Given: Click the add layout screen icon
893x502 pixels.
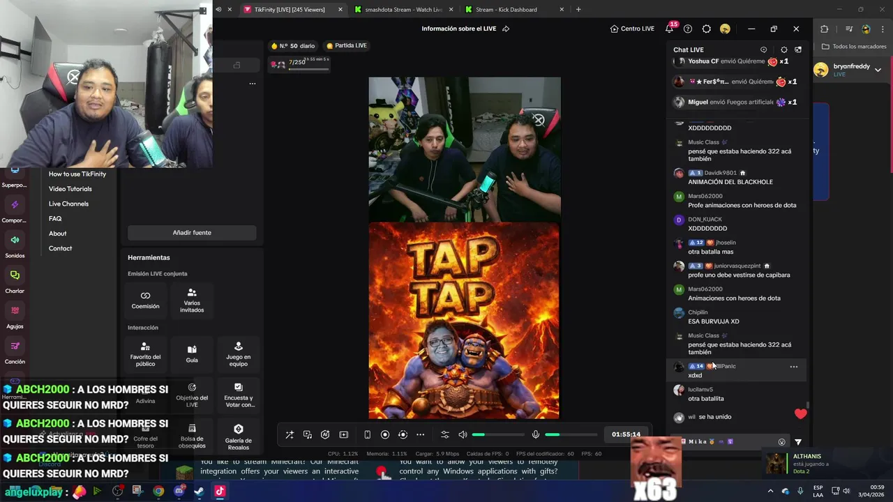Looking at the screenshot, I should (x=344, y=434).
